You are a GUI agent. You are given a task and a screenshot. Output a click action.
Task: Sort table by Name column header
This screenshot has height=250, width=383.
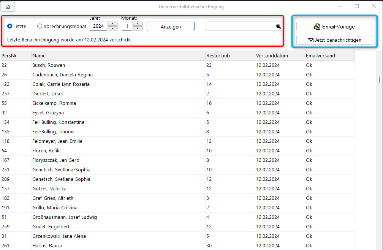click(118, 56)
